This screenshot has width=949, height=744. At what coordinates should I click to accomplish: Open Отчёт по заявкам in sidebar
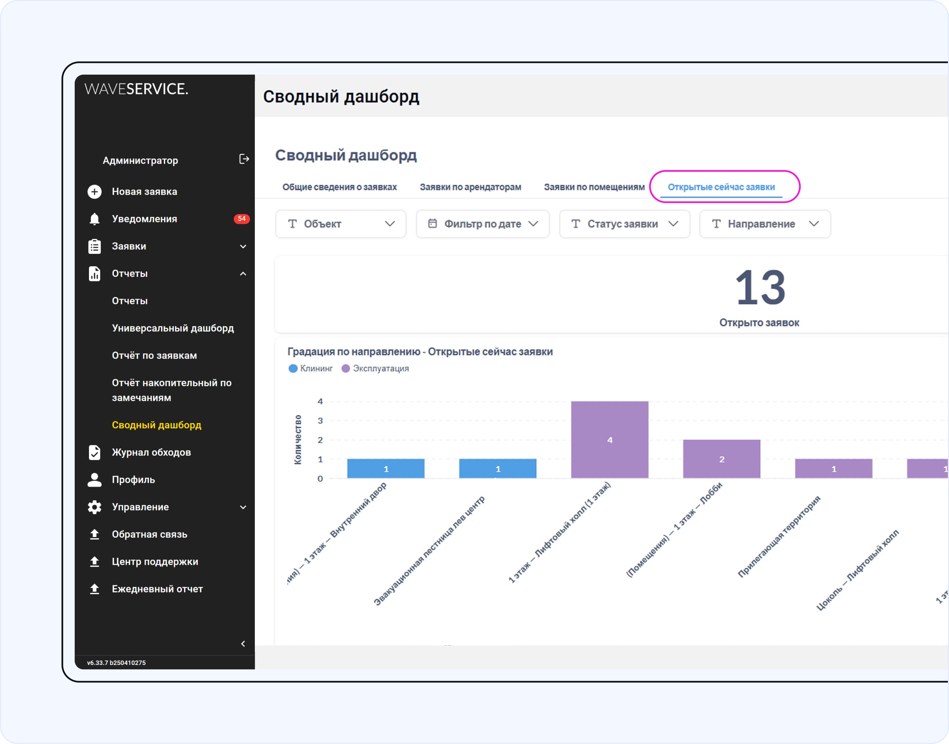[154, 356]
